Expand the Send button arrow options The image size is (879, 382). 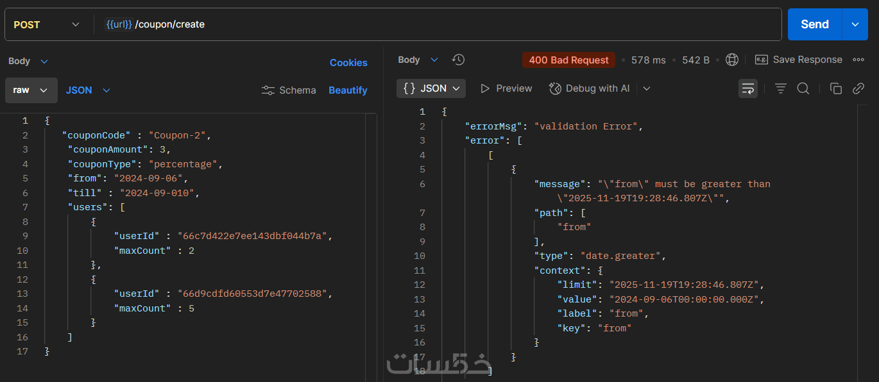pyautogui.click(x=855, y=24)
